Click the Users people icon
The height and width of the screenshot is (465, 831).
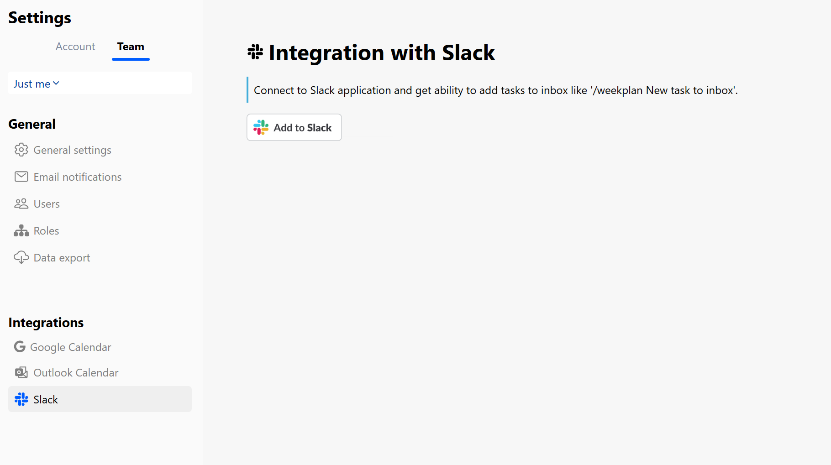pyautogui.click(x=21, y=204)
